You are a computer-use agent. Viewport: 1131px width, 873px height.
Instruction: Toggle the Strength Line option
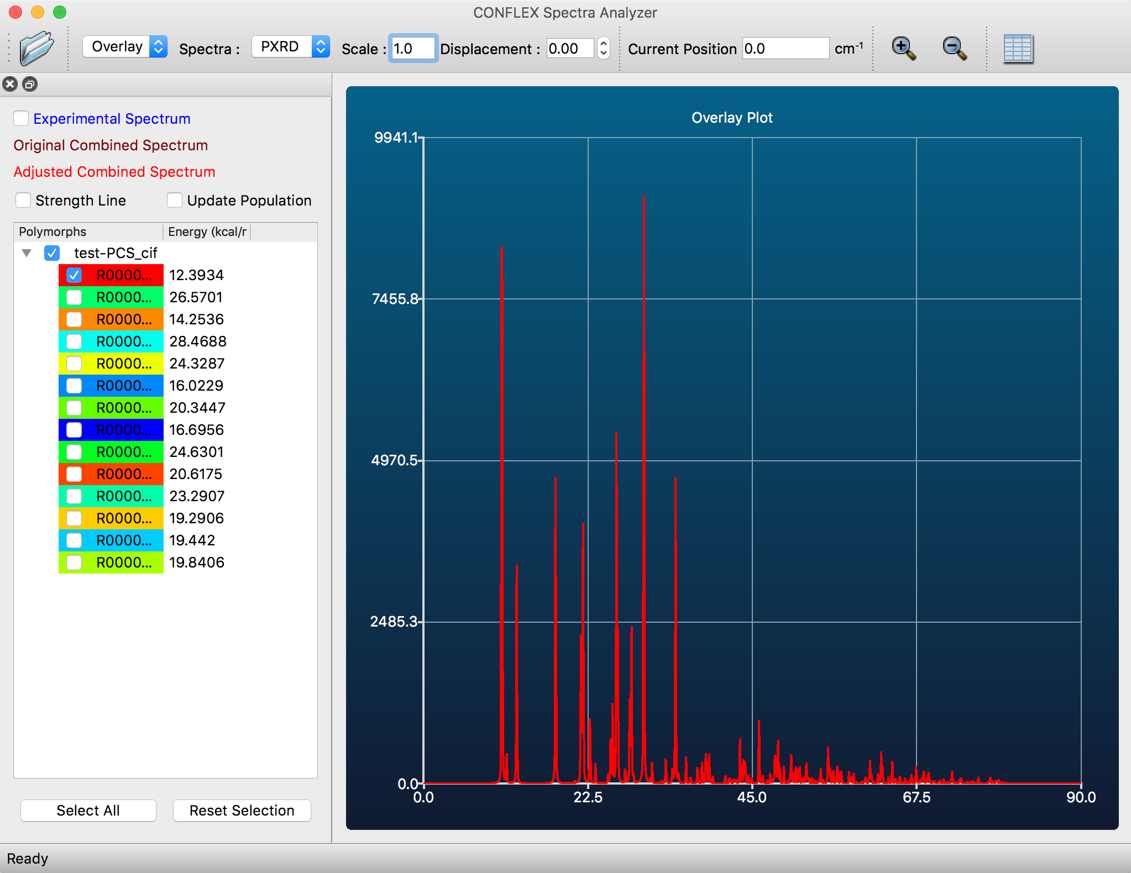pos(23,200)
